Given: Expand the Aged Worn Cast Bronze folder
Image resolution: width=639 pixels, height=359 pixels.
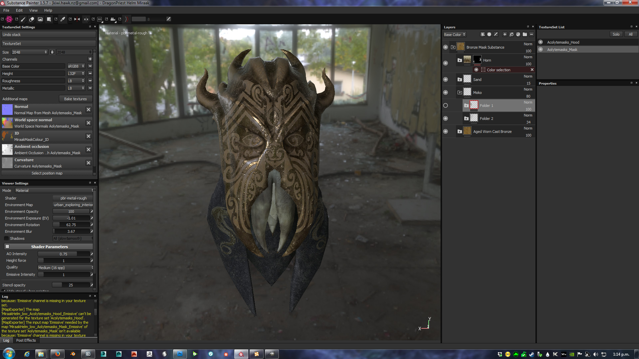Looking at the screenshot, I should click(460, 132).
